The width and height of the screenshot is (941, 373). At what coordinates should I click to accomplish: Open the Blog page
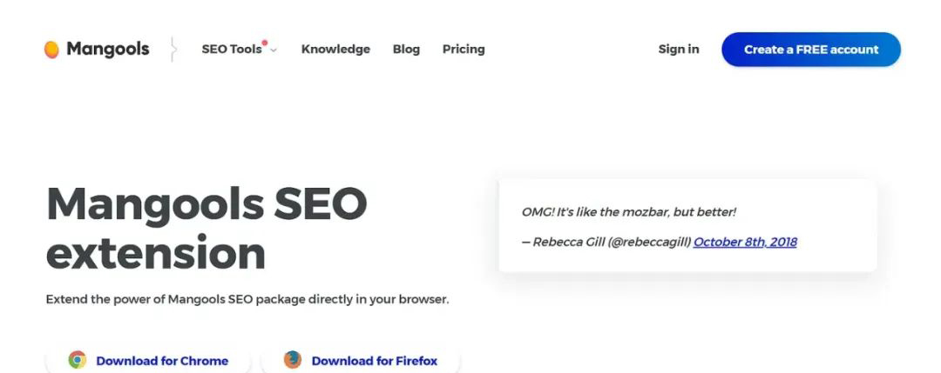tap(406, 50)
